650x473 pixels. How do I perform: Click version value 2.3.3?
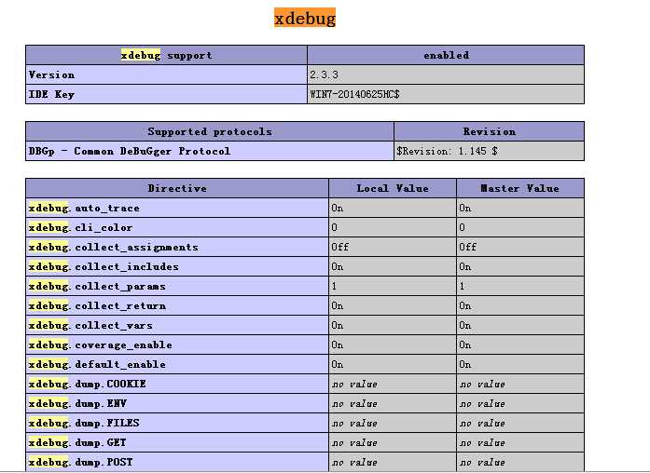pos(446,74)
